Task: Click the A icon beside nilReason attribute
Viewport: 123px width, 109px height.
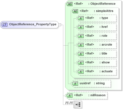Action: click(69, 95)
